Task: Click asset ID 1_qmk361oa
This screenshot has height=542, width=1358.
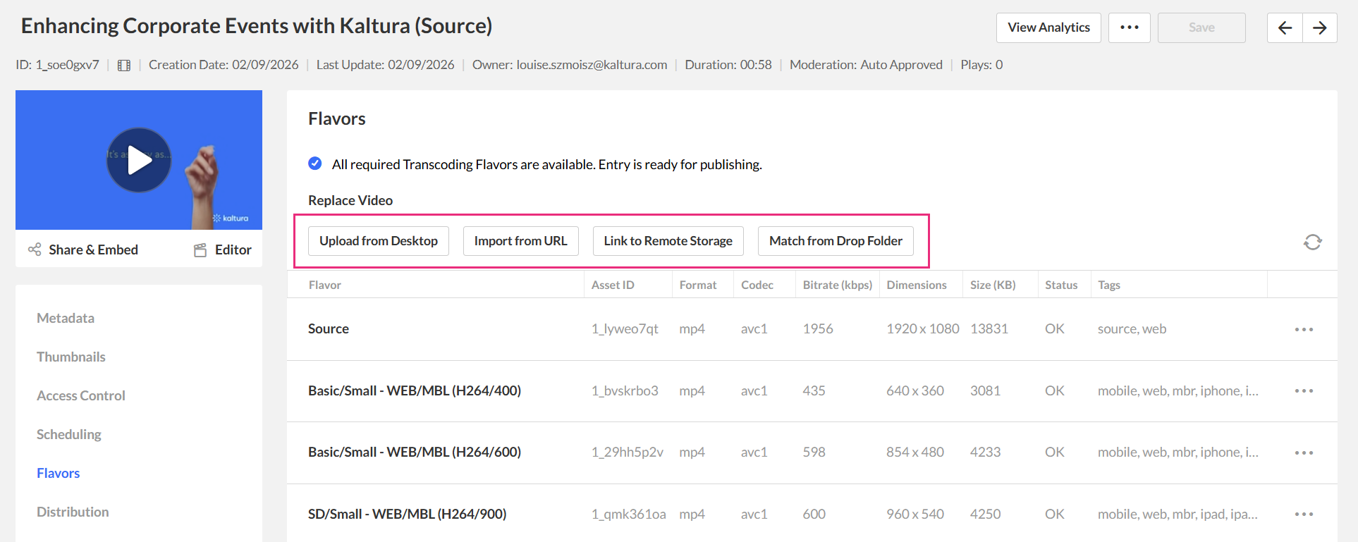Action: tap(628, 514)
